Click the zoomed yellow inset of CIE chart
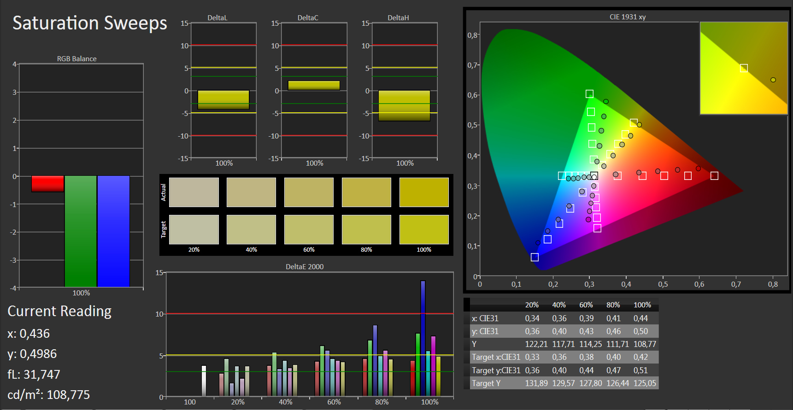The height and width of the screenshot is (410, 793). 744,68
